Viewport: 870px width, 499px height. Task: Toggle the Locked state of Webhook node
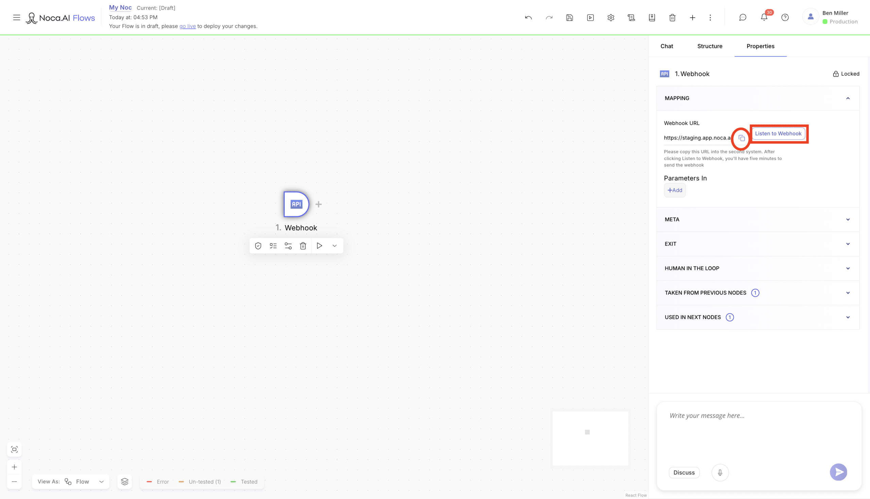[846, 74]
